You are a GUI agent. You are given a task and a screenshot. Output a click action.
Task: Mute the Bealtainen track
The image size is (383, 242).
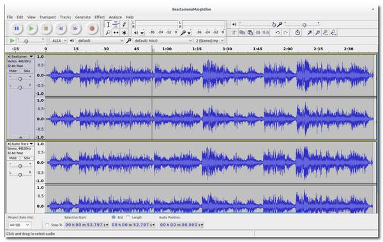13,71
